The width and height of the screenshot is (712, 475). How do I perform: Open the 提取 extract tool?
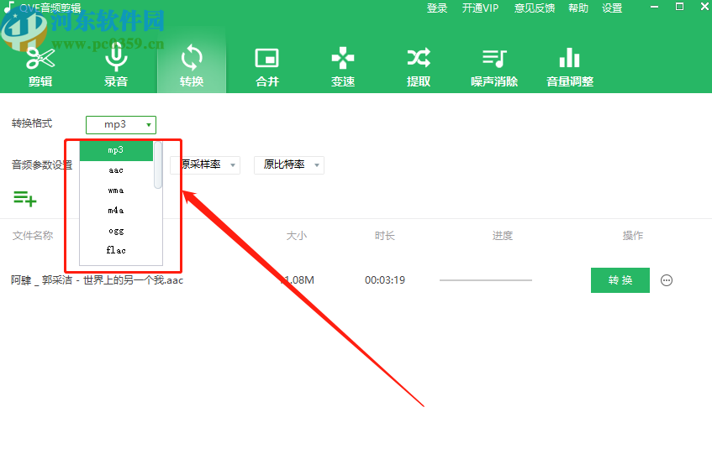(419, 67)
